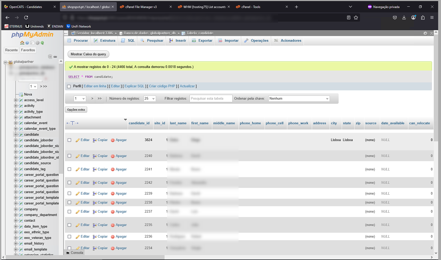This screenshot has height=260, width=441.
Task: Click the Pesquisar esta tabela filter field
Action: point(211,99)
